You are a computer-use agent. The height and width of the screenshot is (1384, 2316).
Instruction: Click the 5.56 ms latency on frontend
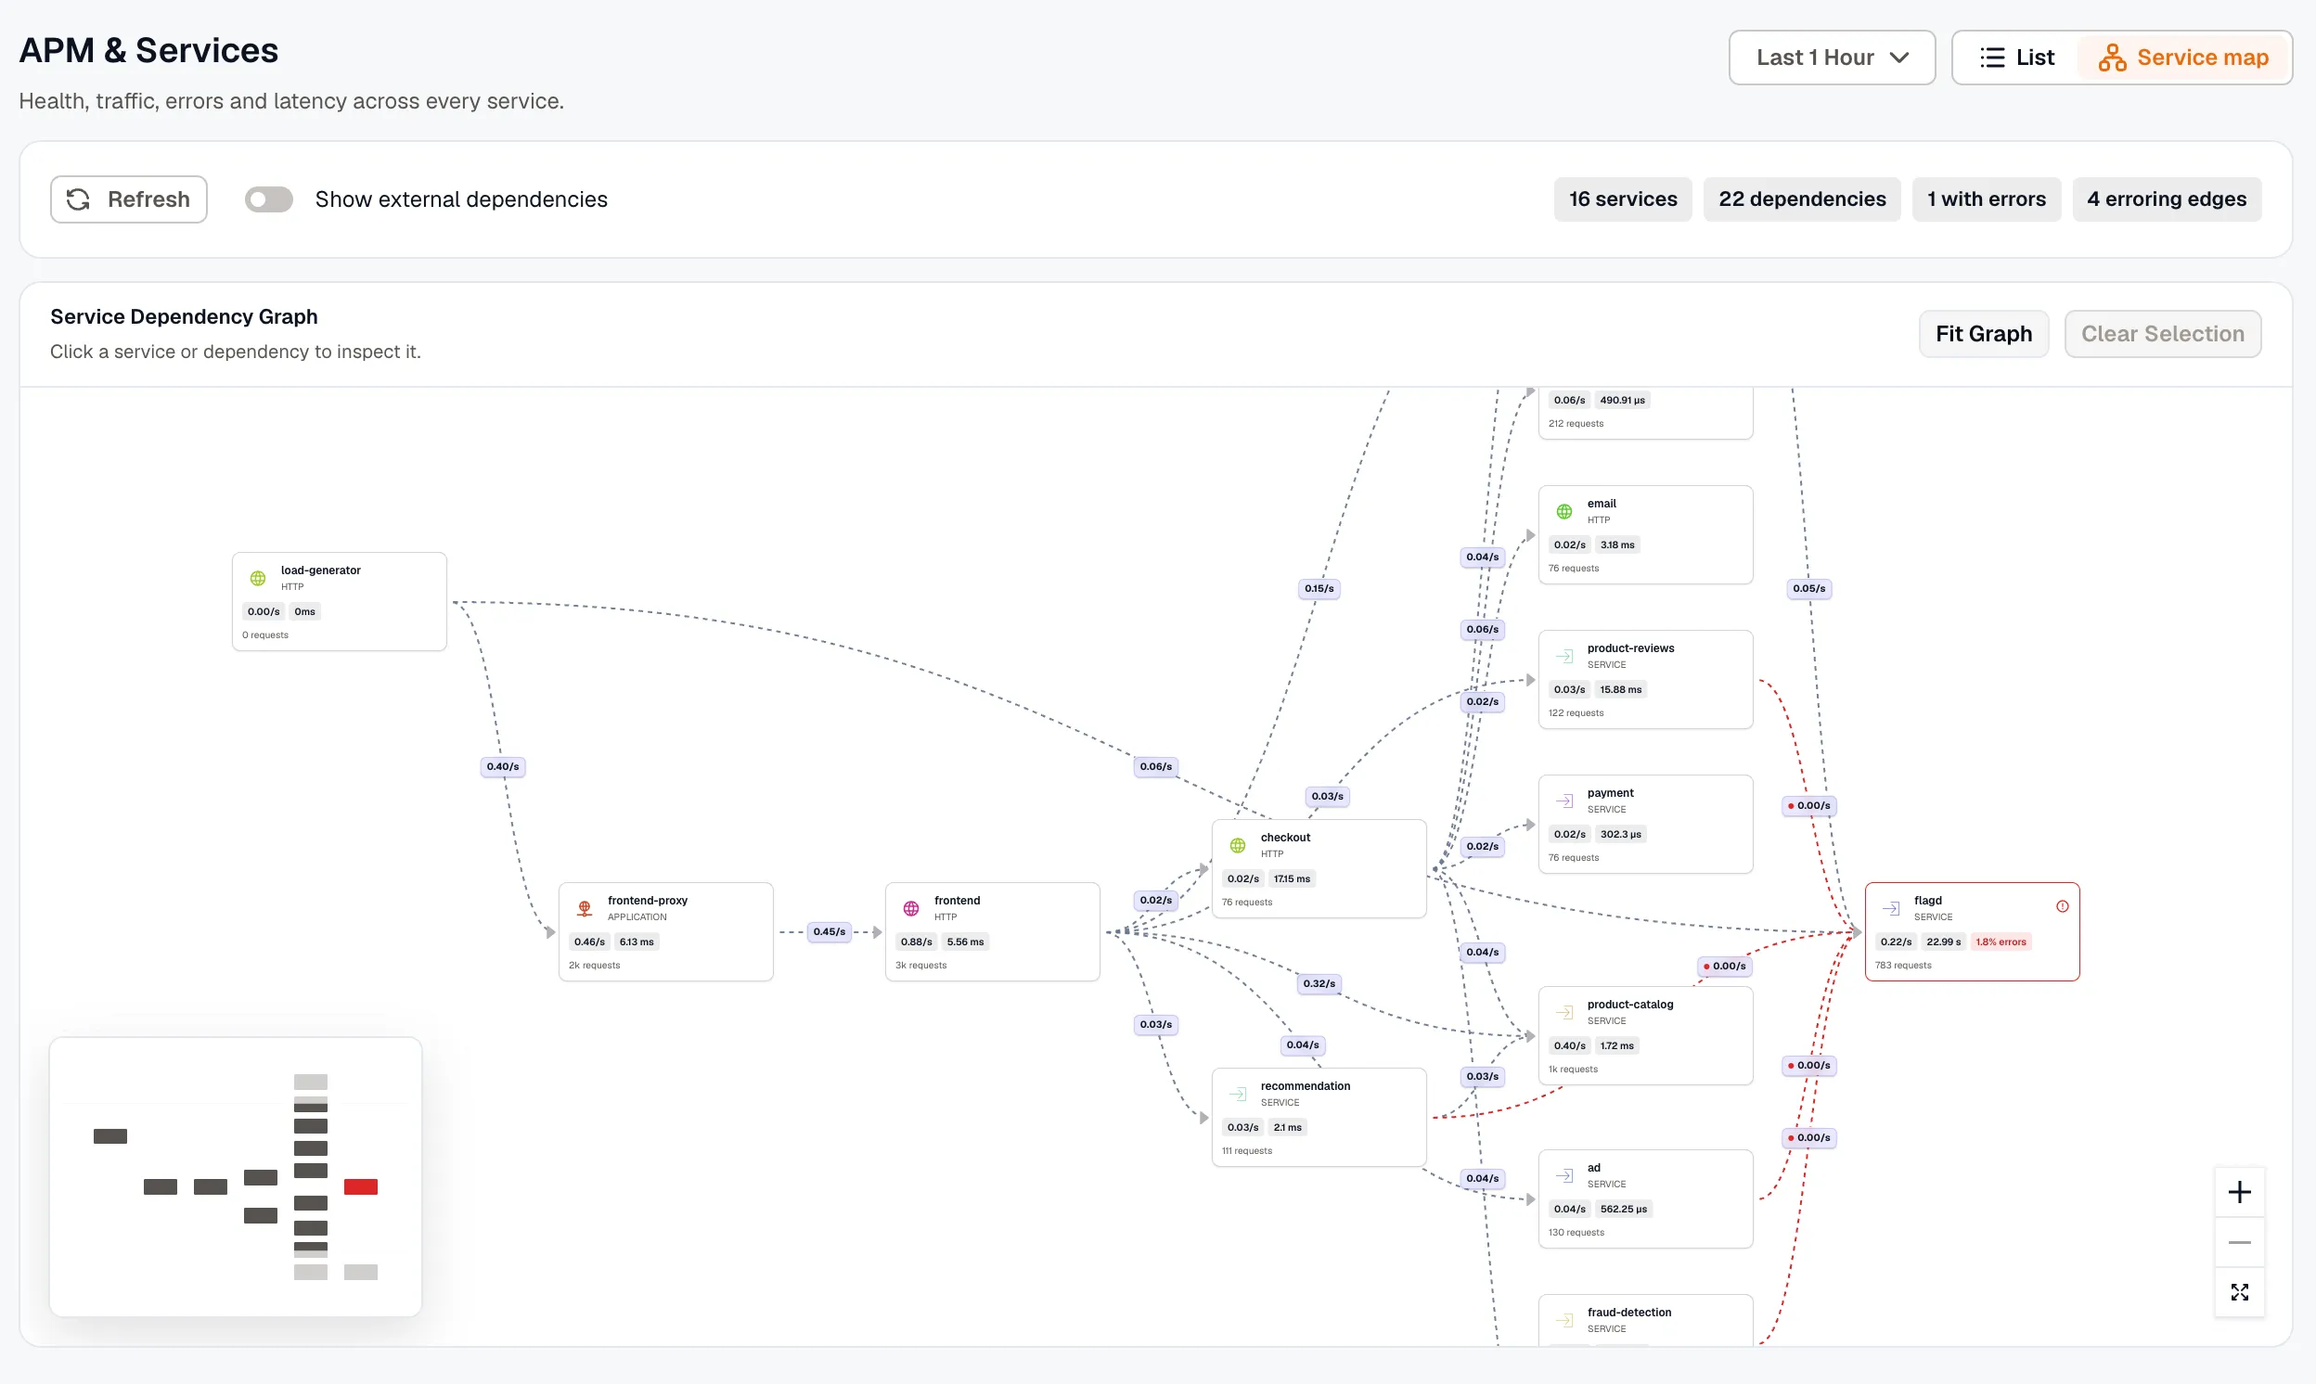pos(964,942)
